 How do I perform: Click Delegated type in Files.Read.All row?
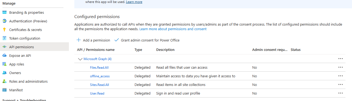pos(142,67)
